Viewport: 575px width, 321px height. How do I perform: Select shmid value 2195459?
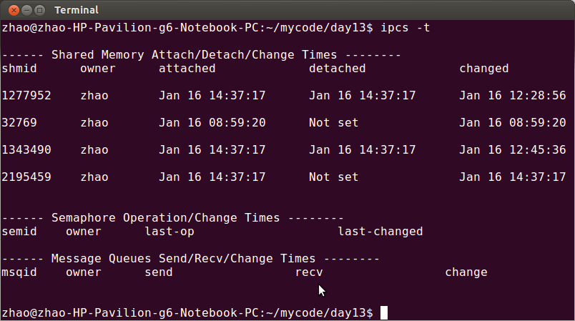click(26, 177)
